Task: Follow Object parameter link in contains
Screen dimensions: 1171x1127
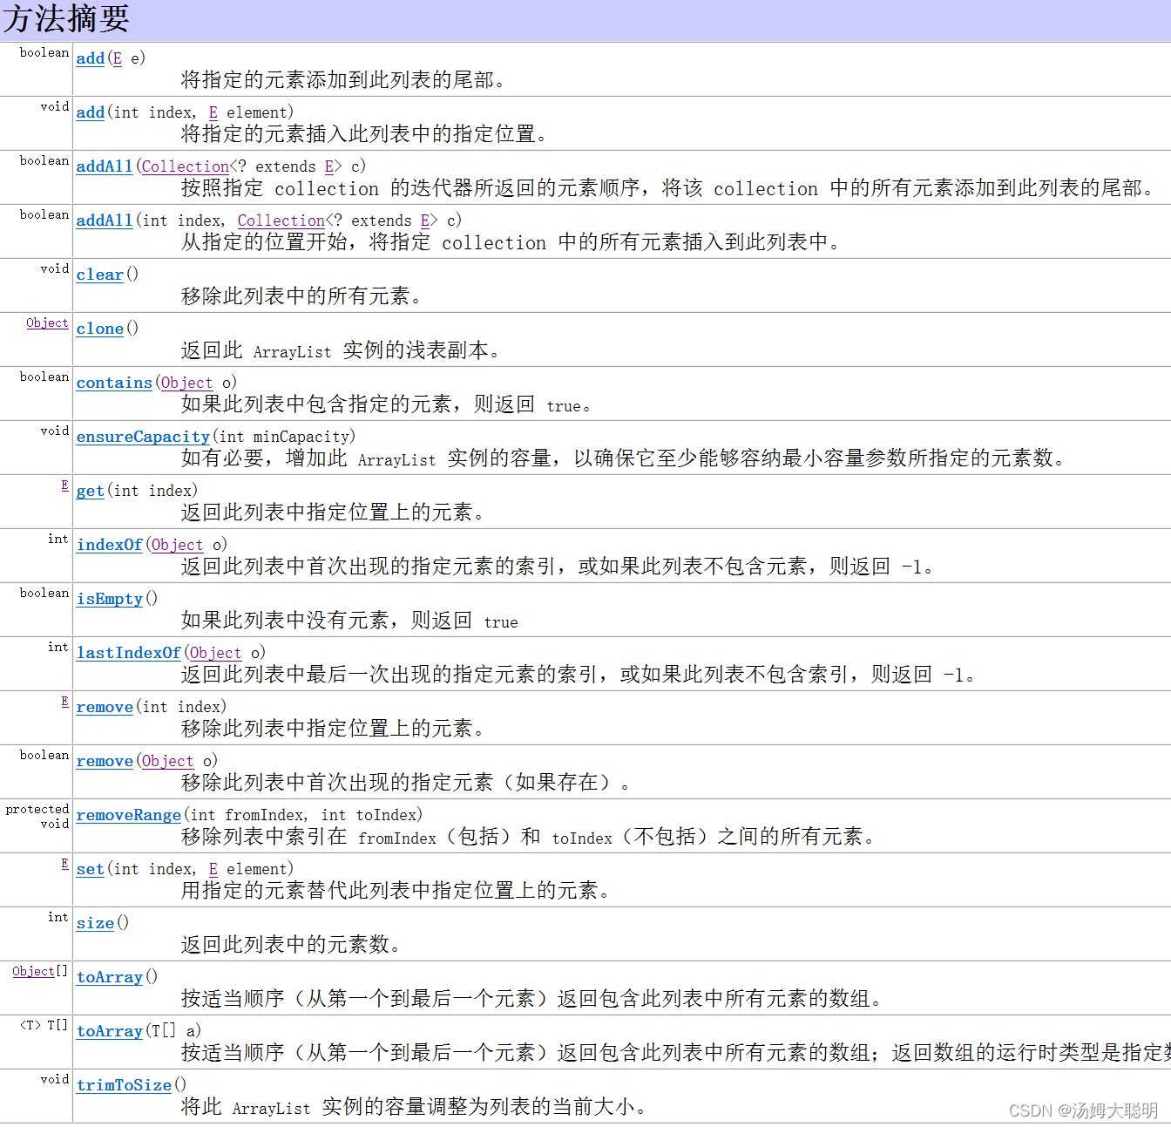Action: pos(187,383)
